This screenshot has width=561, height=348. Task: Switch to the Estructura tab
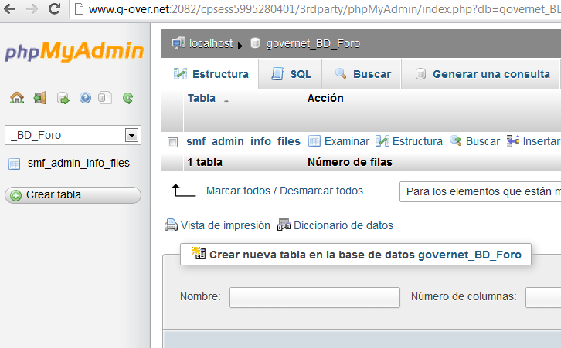[210, 74]
